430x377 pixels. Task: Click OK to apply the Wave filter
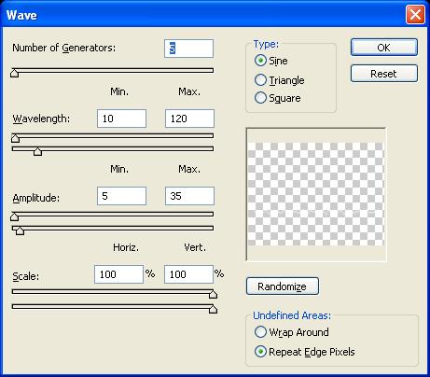click(x=384, y=48)
